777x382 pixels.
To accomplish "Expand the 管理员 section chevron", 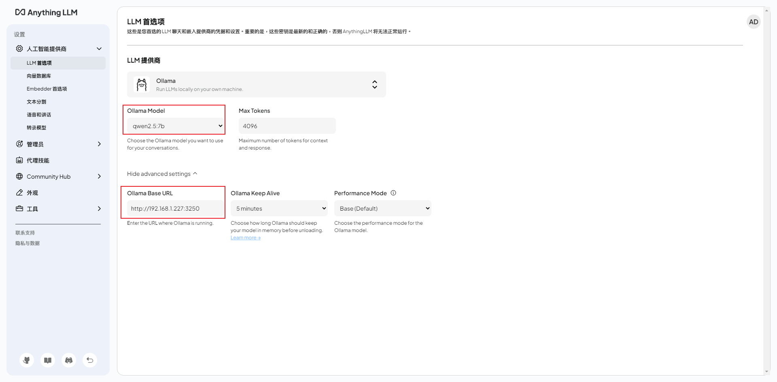I will pyautogui.click(x=99, y=144).
